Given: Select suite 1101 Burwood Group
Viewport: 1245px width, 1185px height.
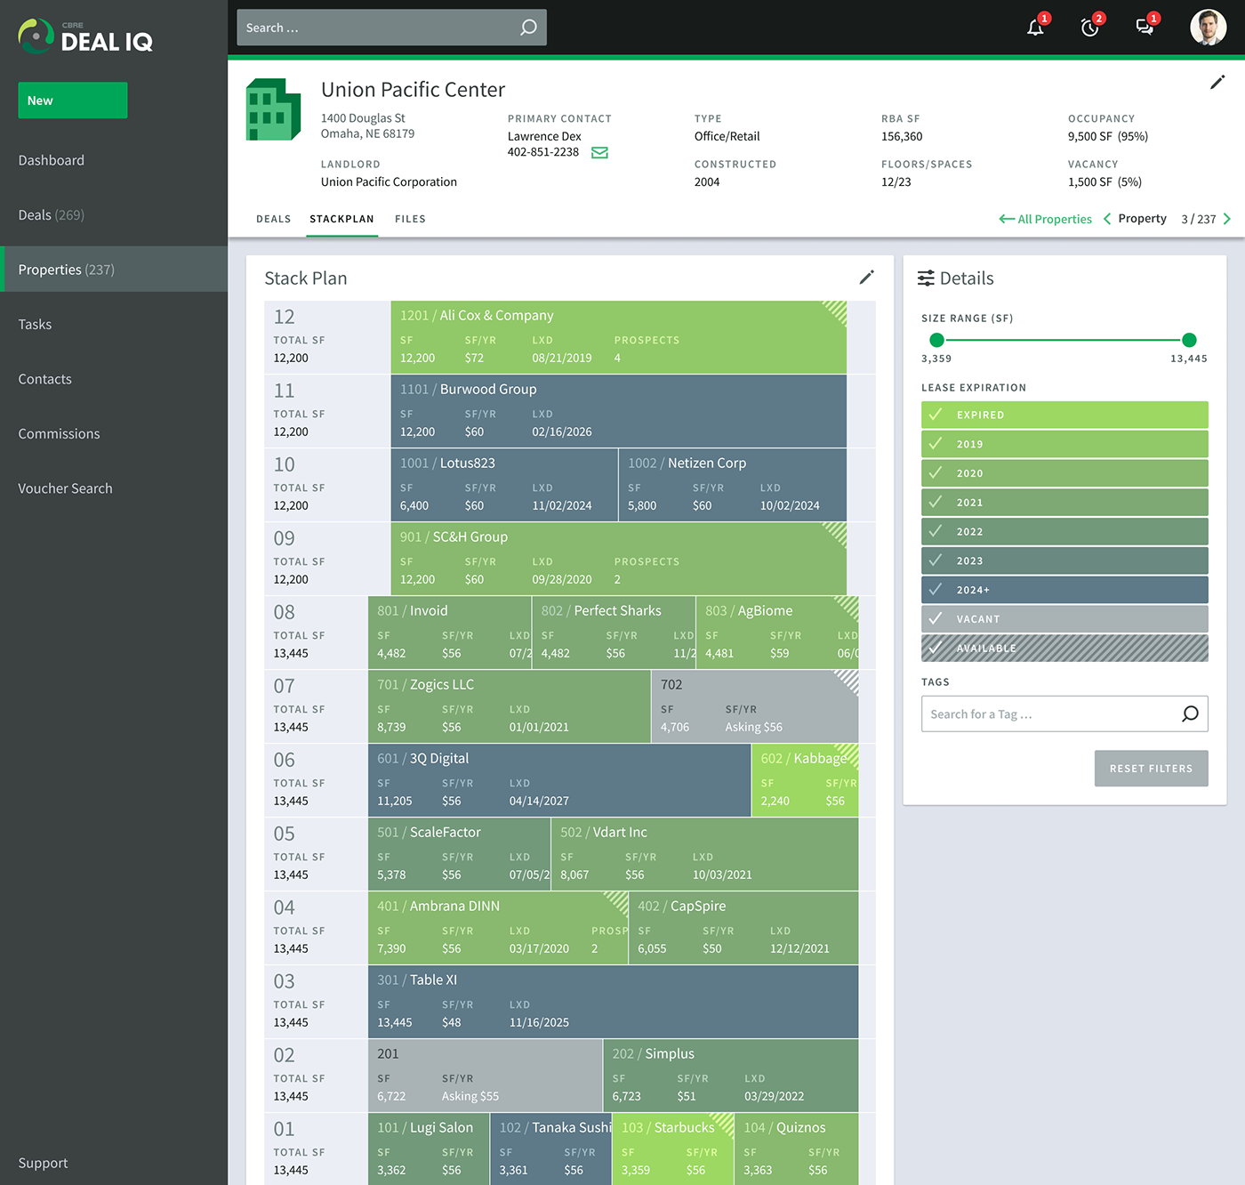Looking at the screenshot, I should 618,411.
